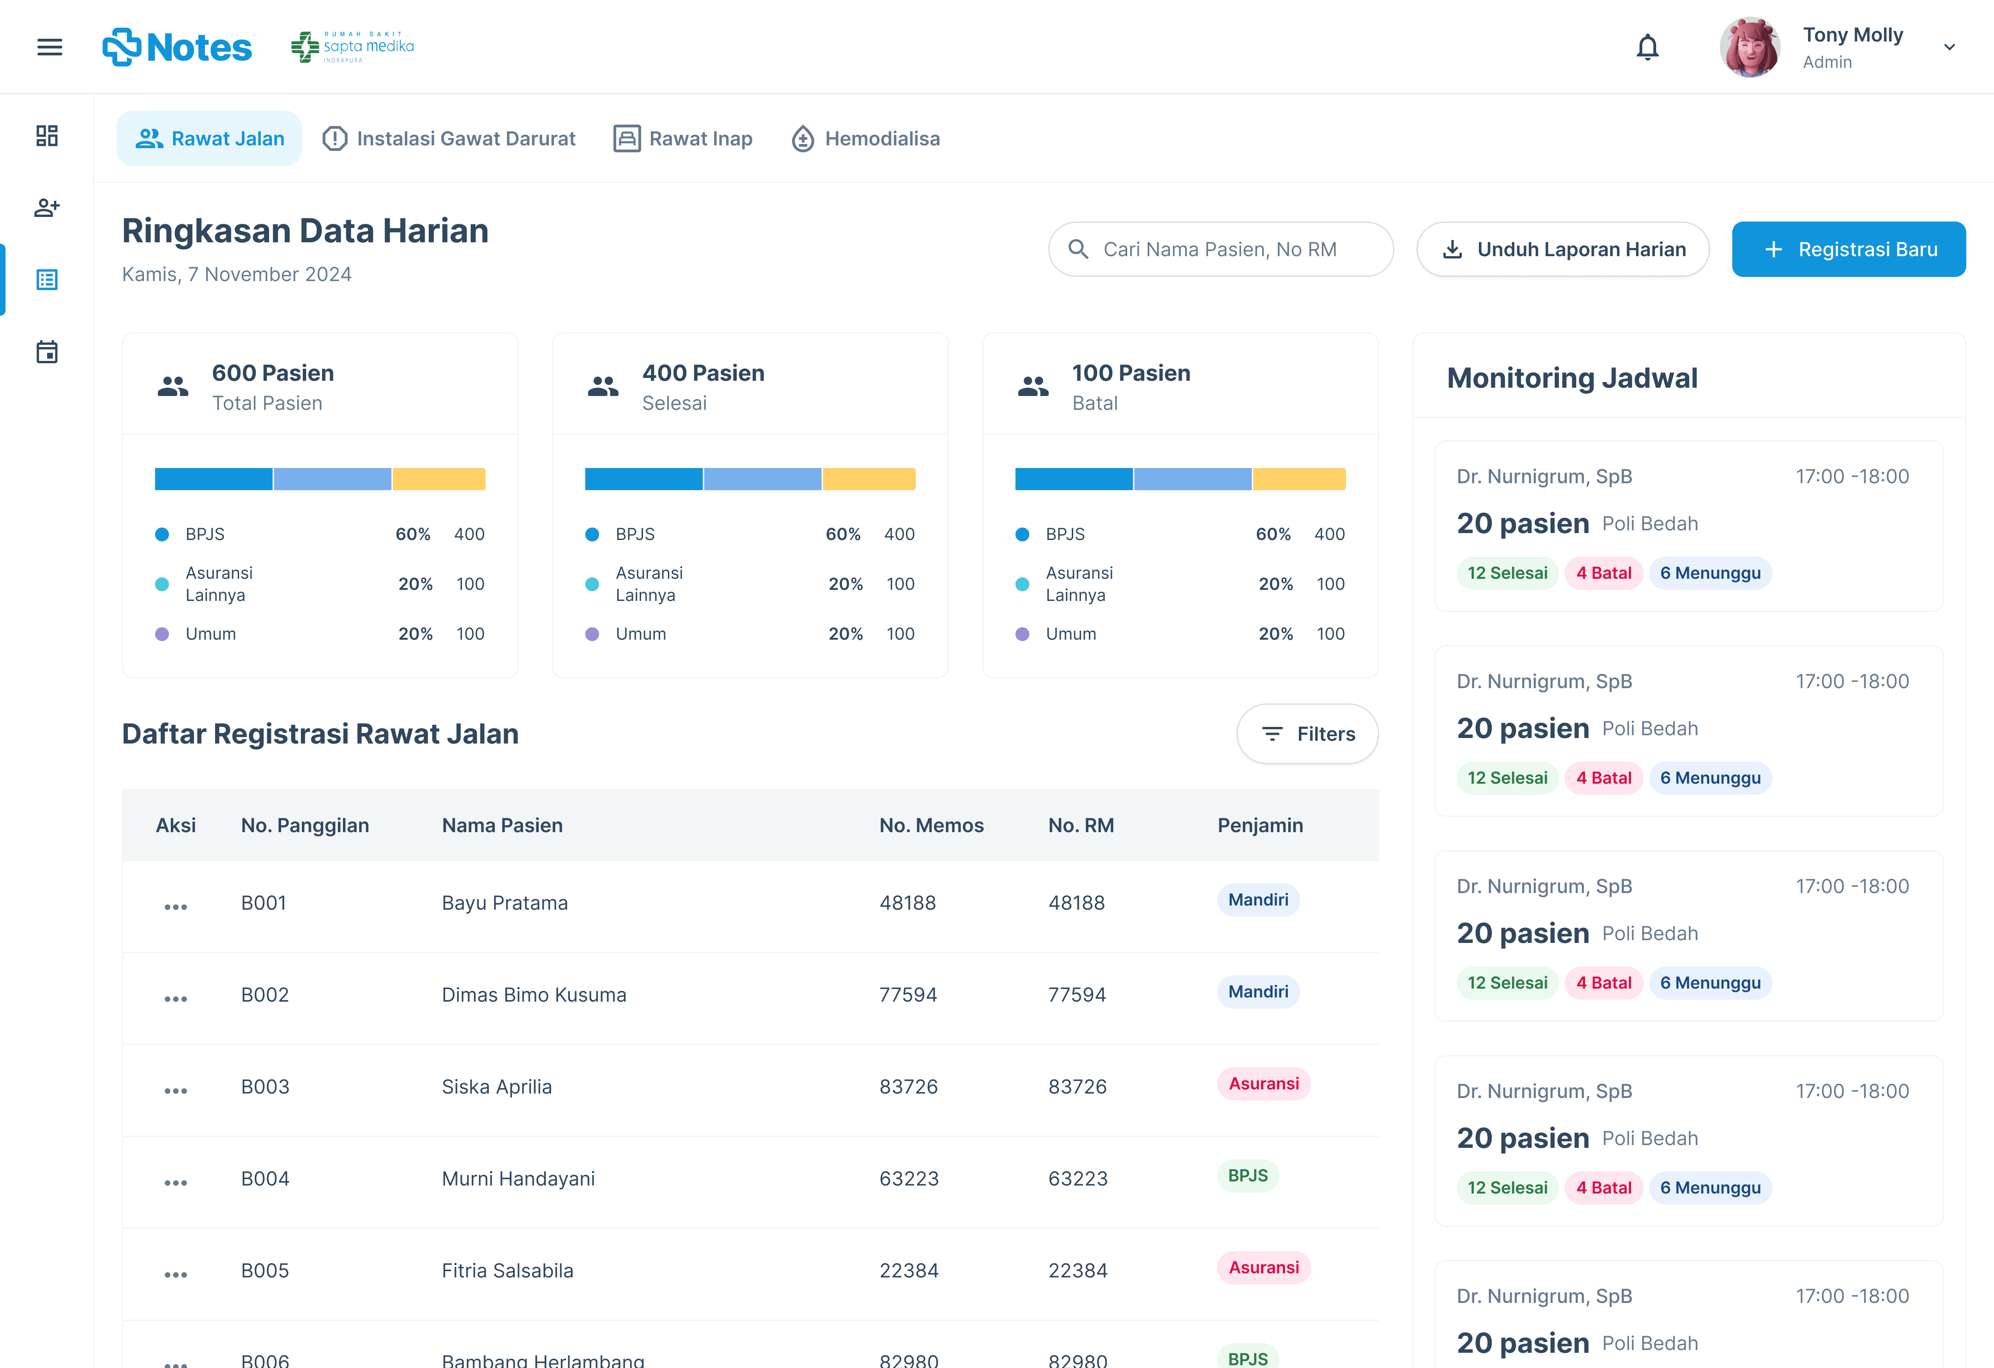Click the yellow segment in Total Pasien bar

click(x=439, y=479)
